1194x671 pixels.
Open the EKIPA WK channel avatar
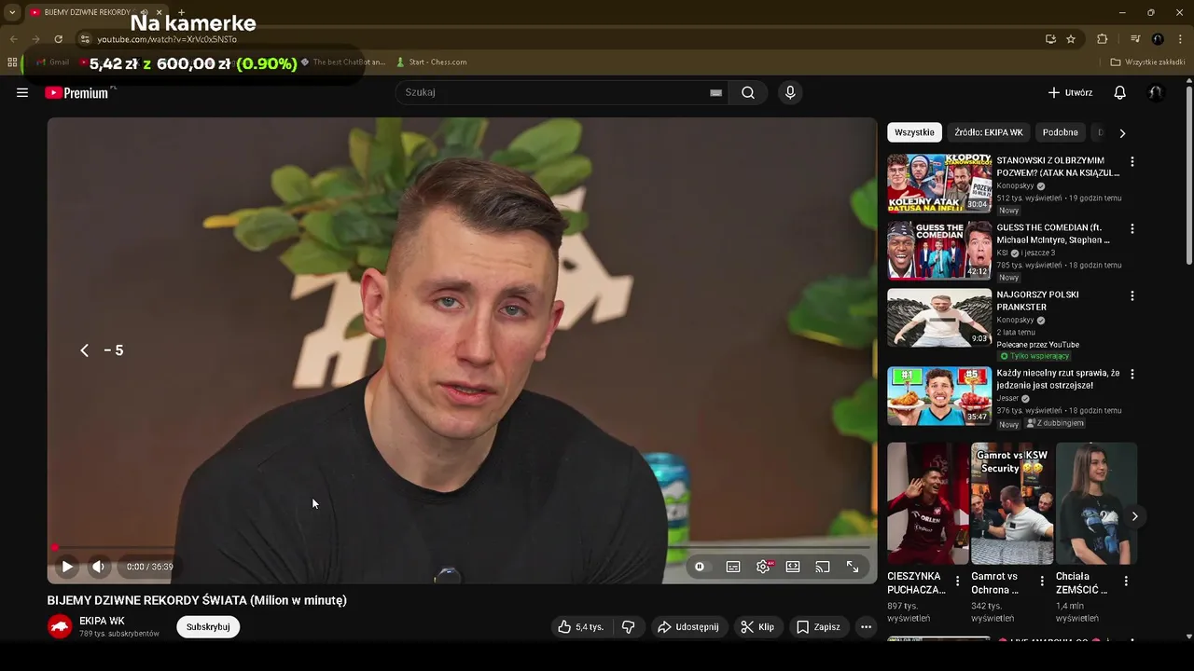[60, 627]
